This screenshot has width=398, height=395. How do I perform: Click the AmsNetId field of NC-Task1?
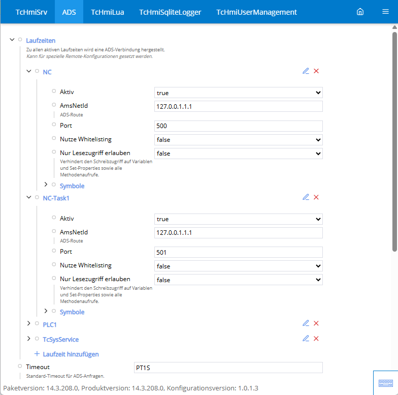tap(239, 233)
